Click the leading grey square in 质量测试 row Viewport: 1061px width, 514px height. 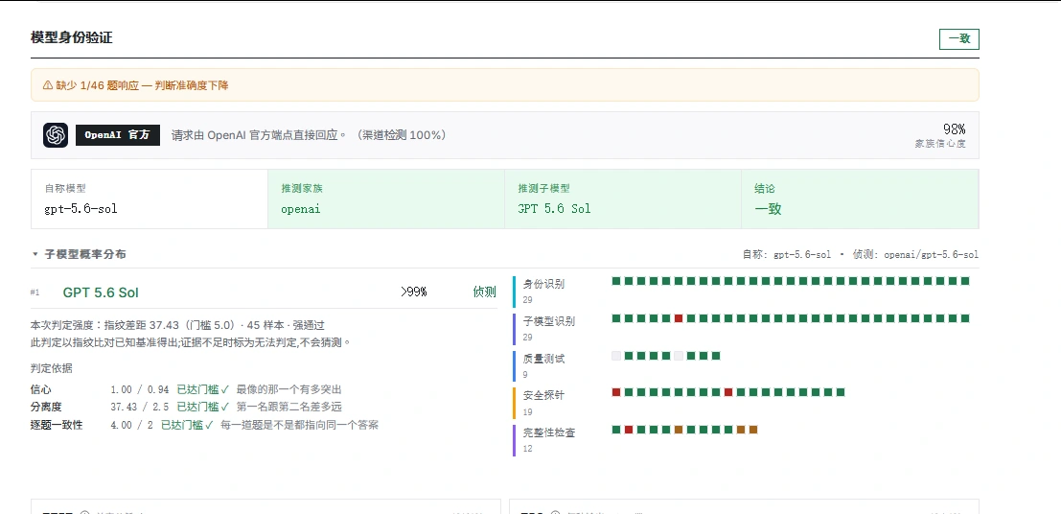coord(616,356)
